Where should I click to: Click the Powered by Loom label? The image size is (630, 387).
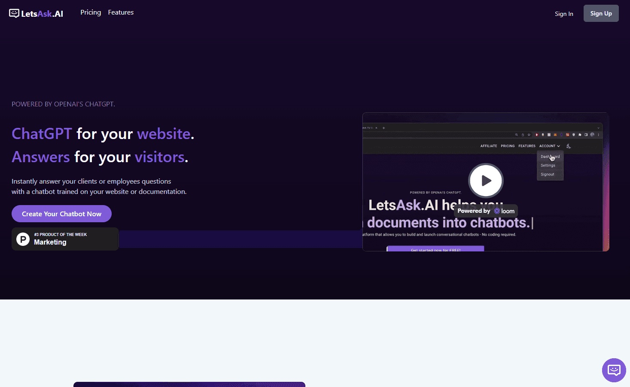click(x=486, y=211)
